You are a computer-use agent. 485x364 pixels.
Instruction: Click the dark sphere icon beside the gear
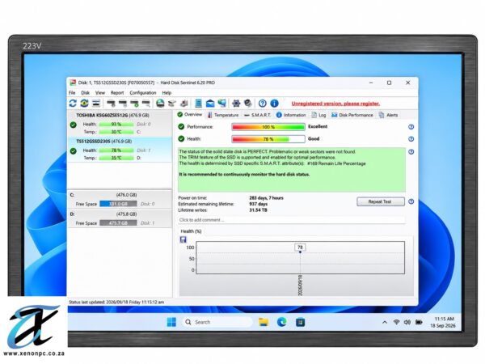click(x=248, y=103)
